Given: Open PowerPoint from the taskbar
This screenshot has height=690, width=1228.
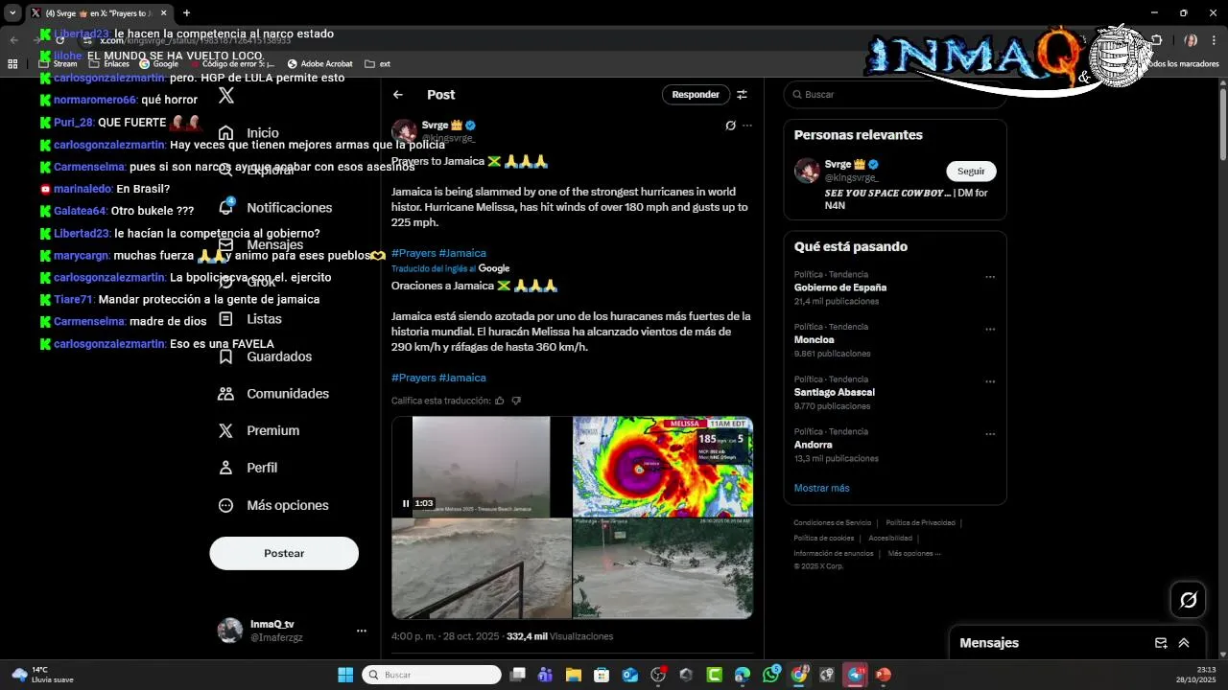Looking at the screenshot, I should tap(884, 675).
